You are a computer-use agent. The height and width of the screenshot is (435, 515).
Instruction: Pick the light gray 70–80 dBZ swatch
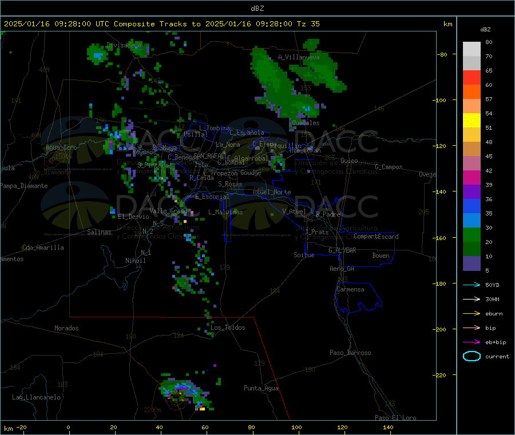[472, 49]
